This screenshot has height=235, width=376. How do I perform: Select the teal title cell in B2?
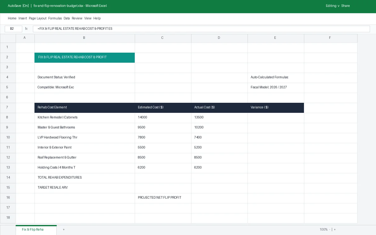(85, 58)
